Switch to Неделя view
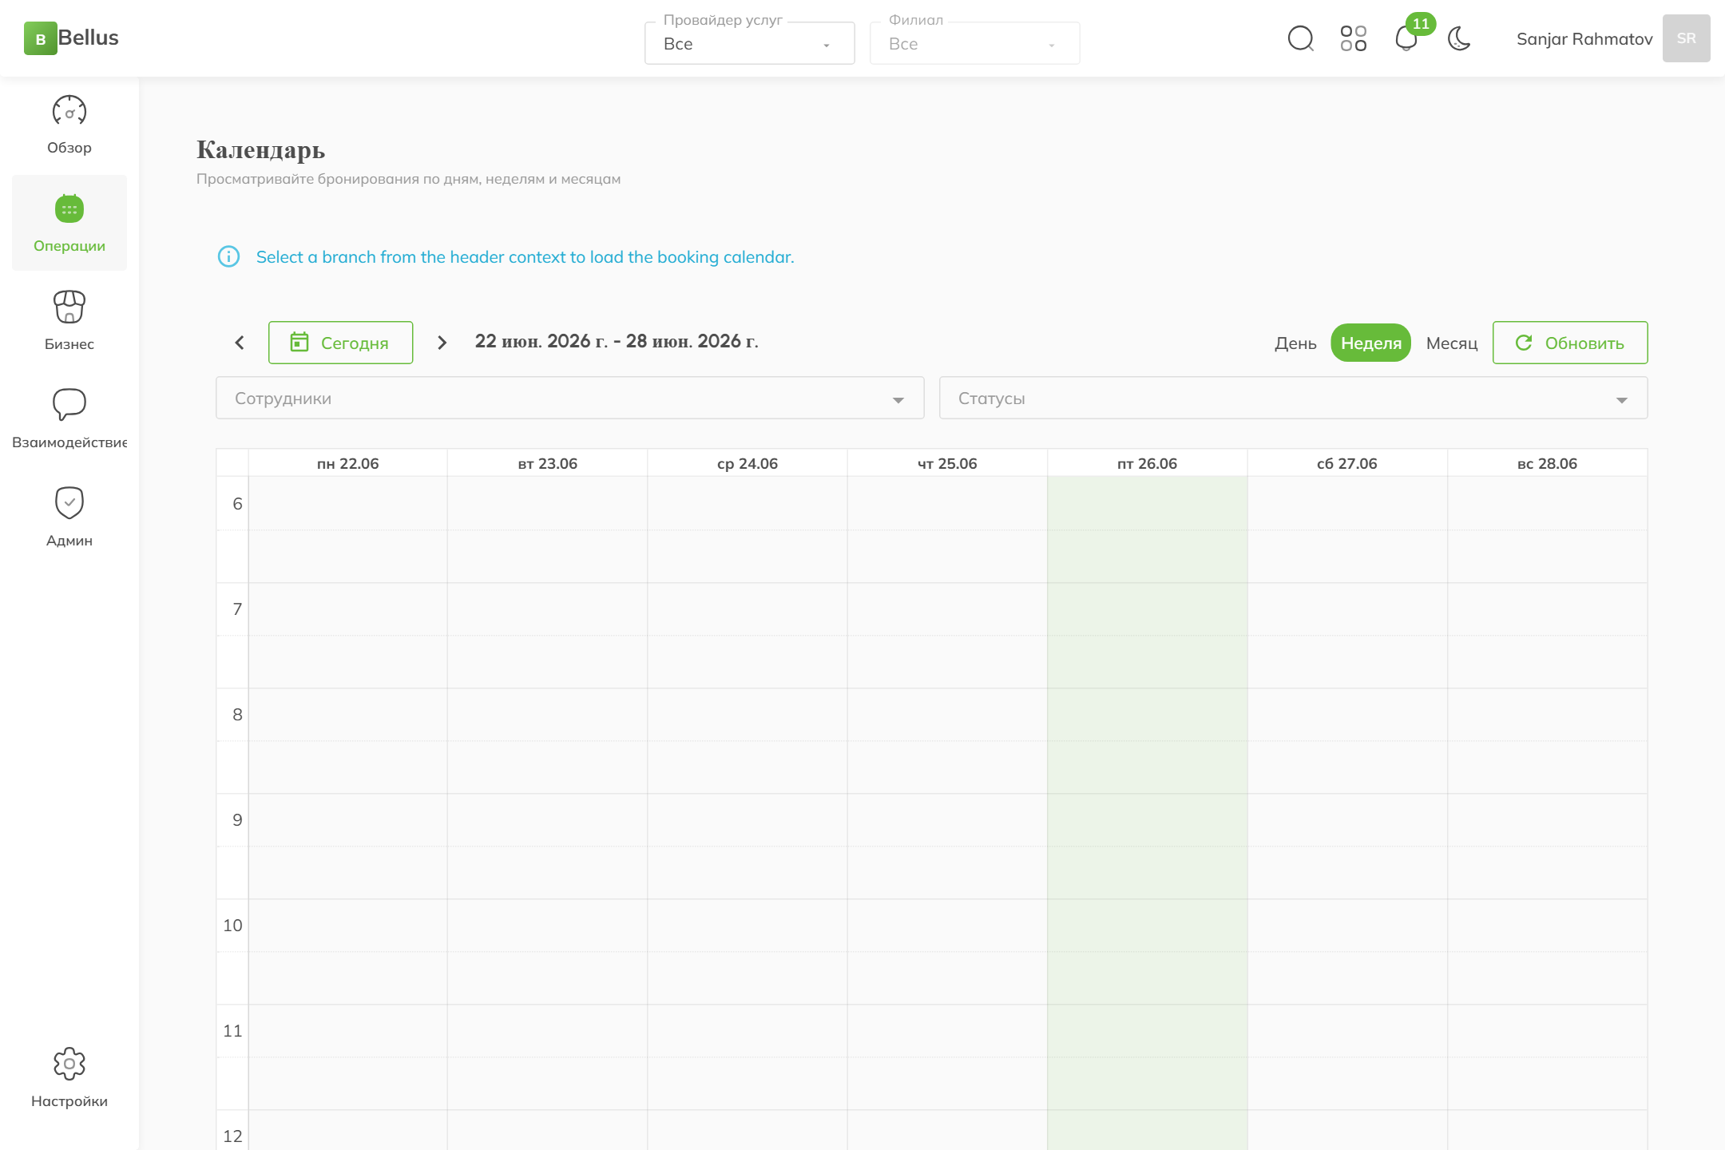The height and width of the screenshot is (1150, 1725). [x=1370, y=343]
